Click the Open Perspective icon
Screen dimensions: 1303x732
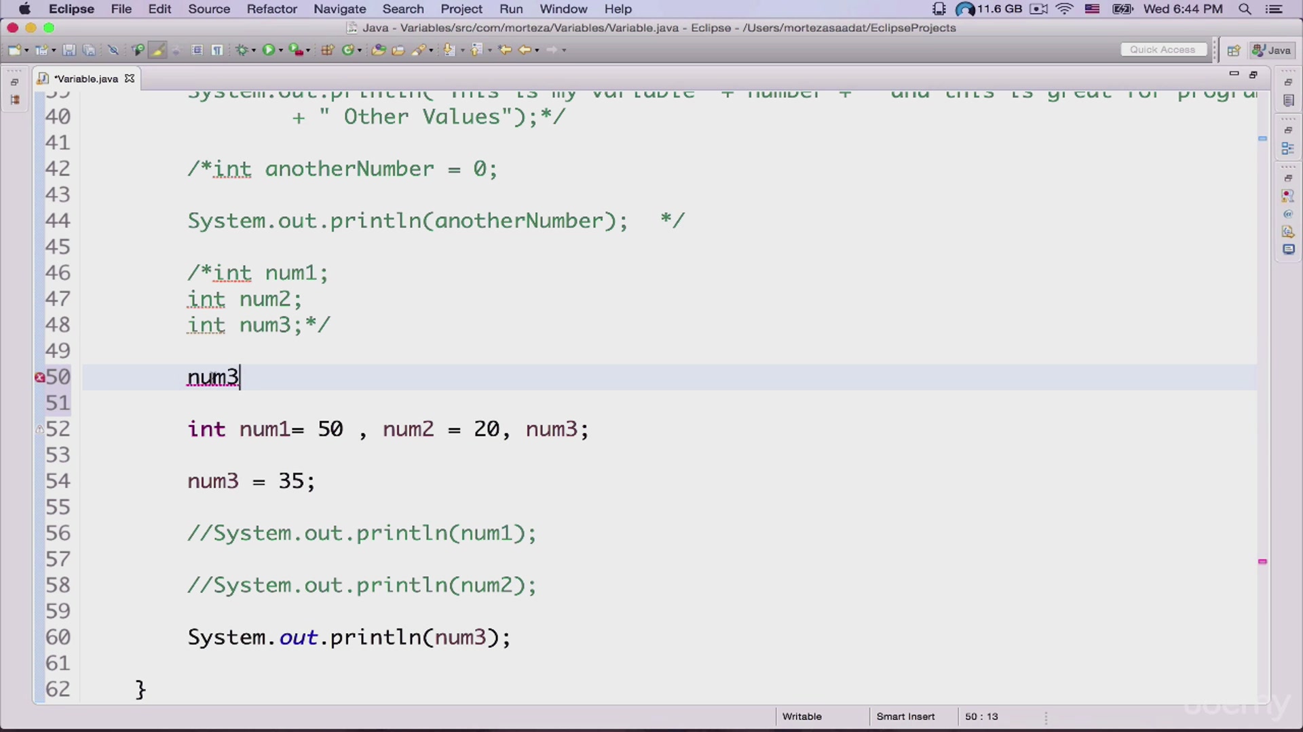(1234, 50)
